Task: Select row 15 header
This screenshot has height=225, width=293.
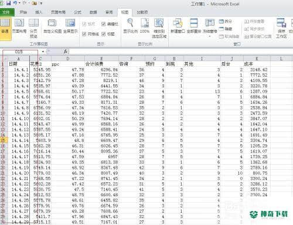Action: coord(4,140)
